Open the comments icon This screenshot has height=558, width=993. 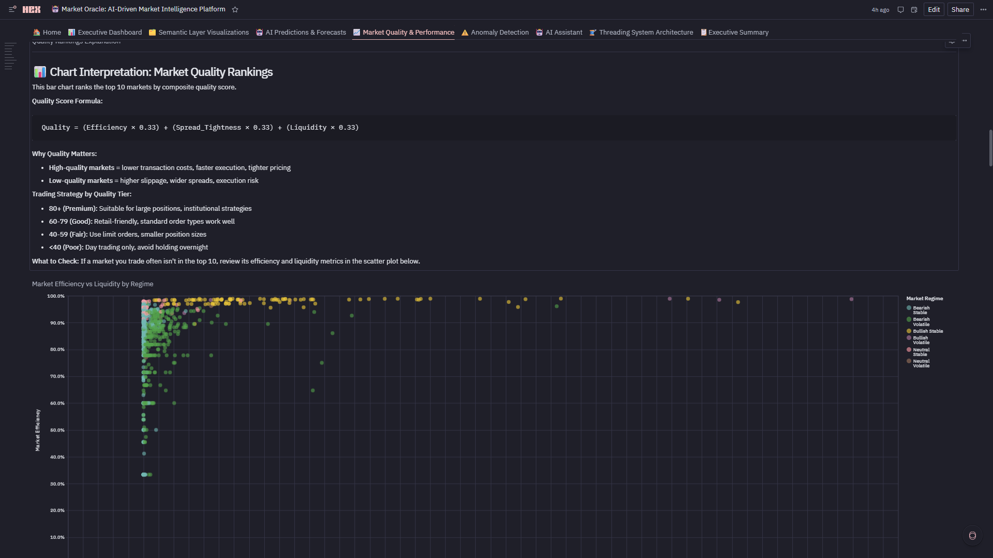pos(900,10)
